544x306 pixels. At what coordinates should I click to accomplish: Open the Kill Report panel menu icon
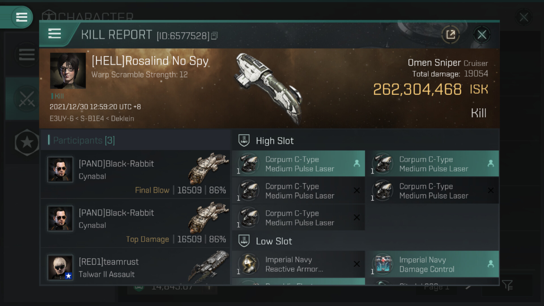pos(54,34)
